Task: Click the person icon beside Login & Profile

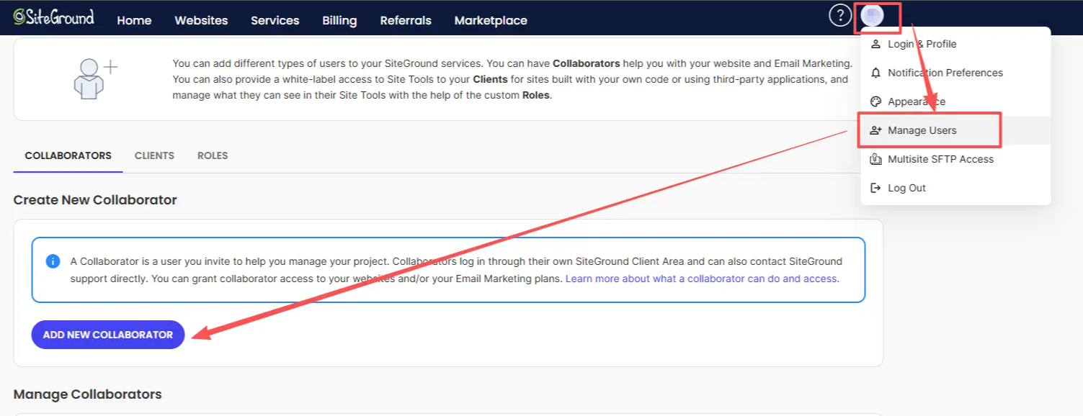Action: tap(876, 44)
